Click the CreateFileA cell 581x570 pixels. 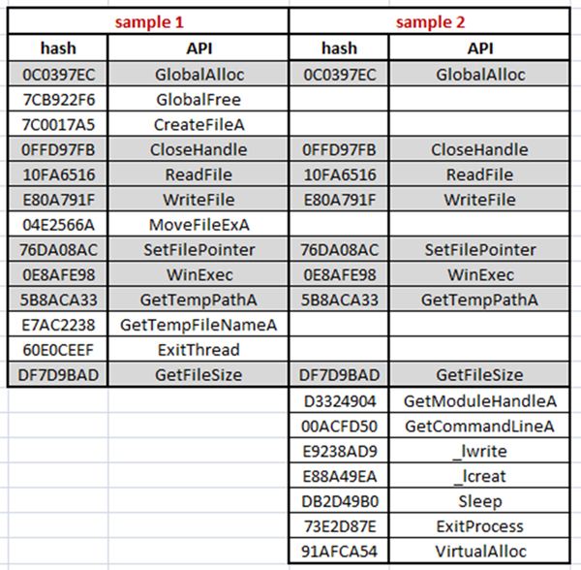[198, 124]
